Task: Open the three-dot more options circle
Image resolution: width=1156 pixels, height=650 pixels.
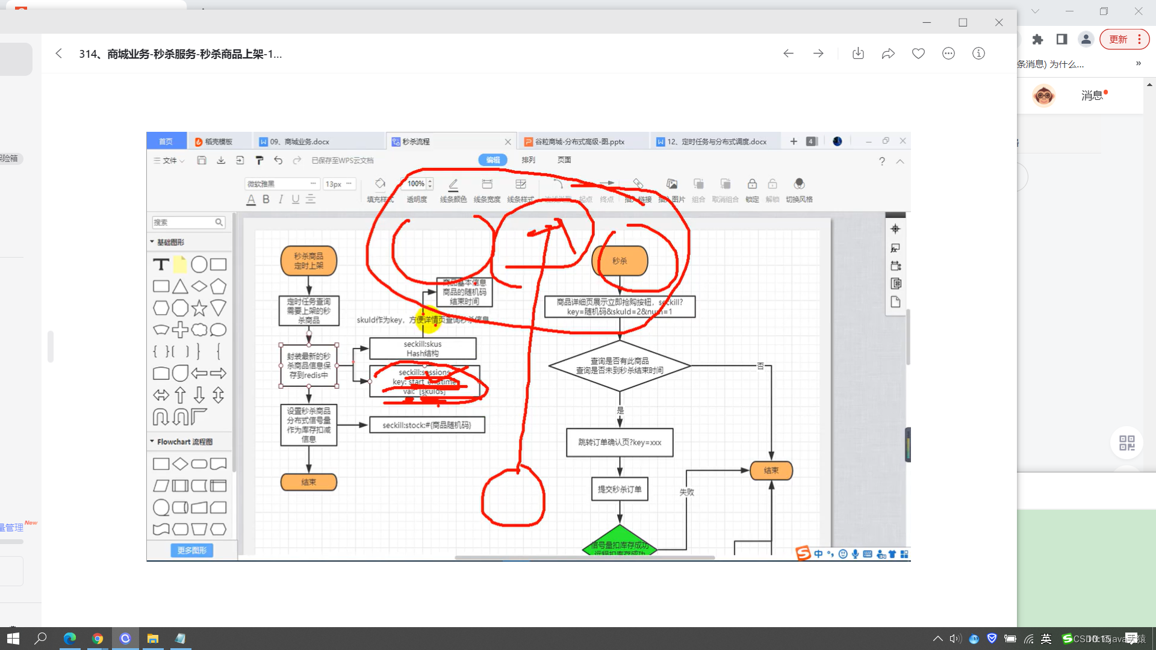Action: tap(948, 54)
